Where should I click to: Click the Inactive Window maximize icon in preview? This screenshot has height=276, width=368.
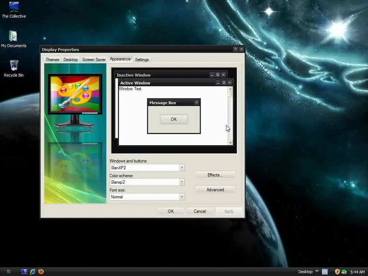click(217, 75)
